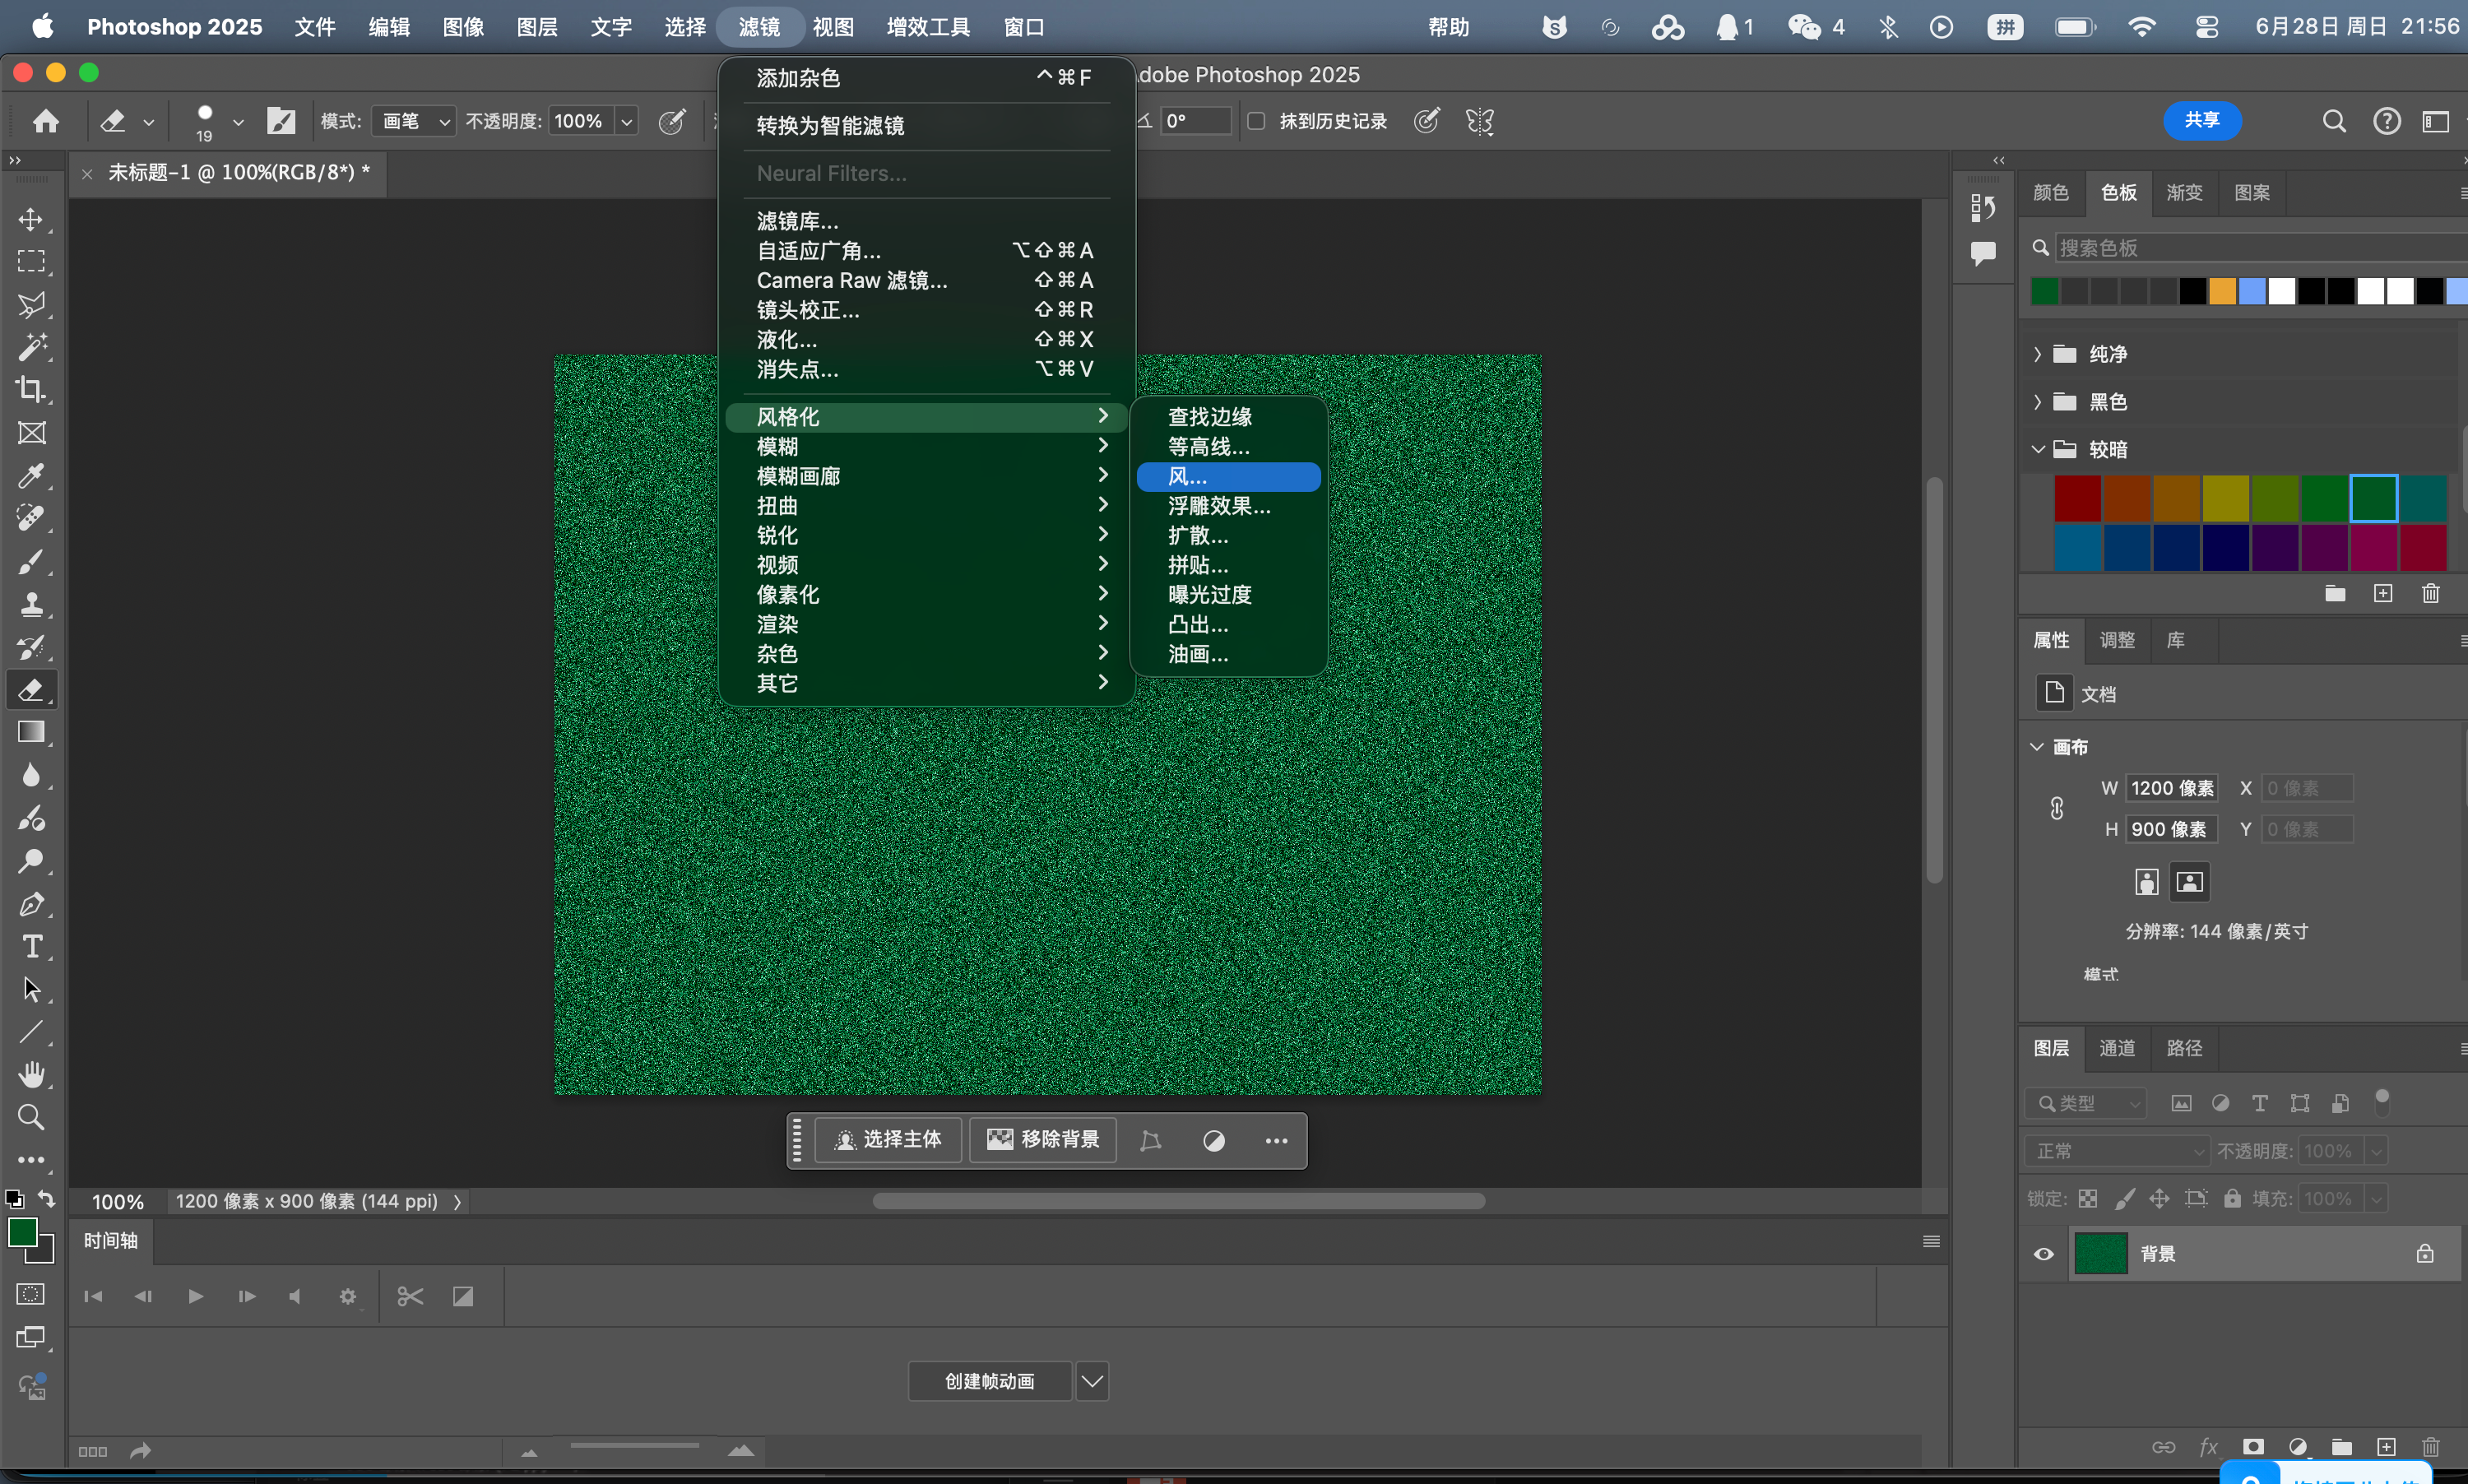Select the Clone Stamp tool

(31, 604)
